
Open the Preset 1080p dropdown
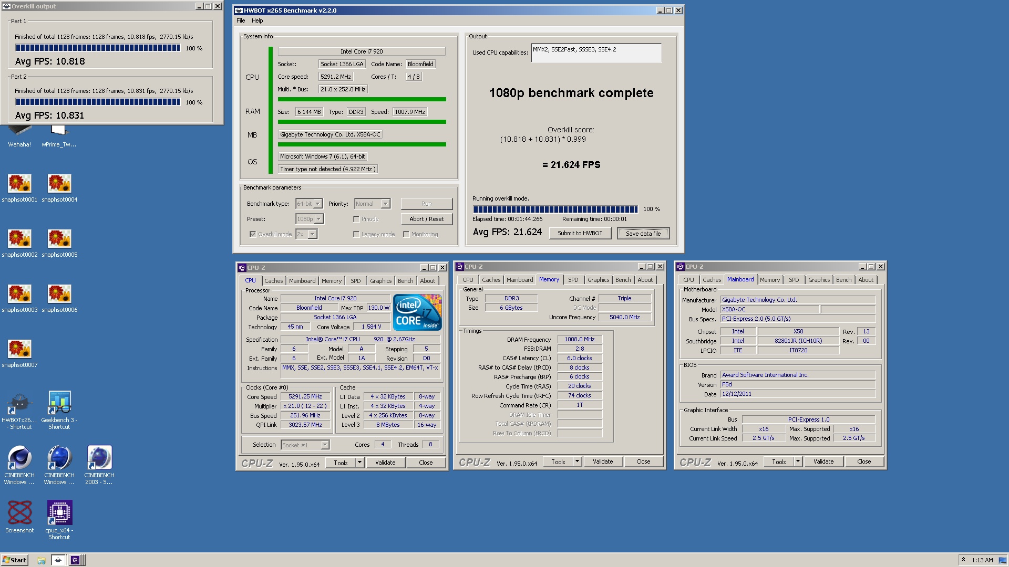pyautogui.click(x=319, y=219)
